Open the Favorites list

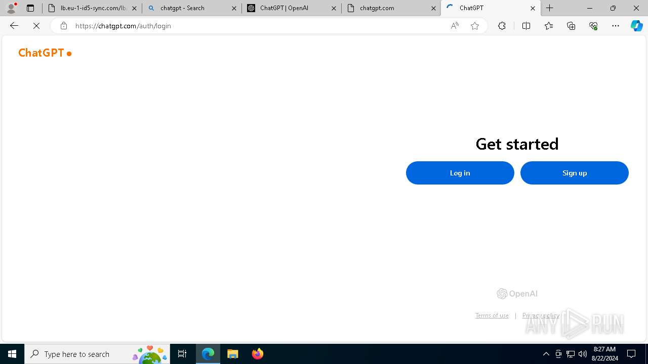click(549, 26)
